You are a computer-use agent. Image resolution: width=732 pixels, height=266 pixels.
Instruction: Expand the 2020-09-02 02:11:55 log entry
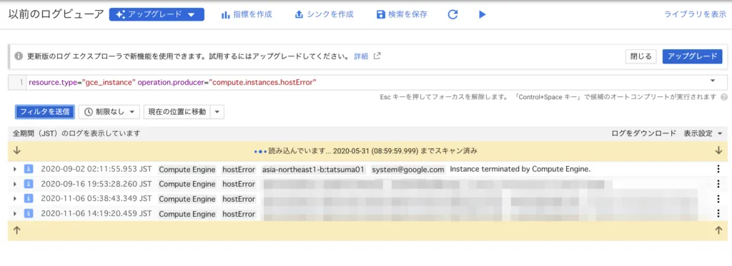coord(15,170)
